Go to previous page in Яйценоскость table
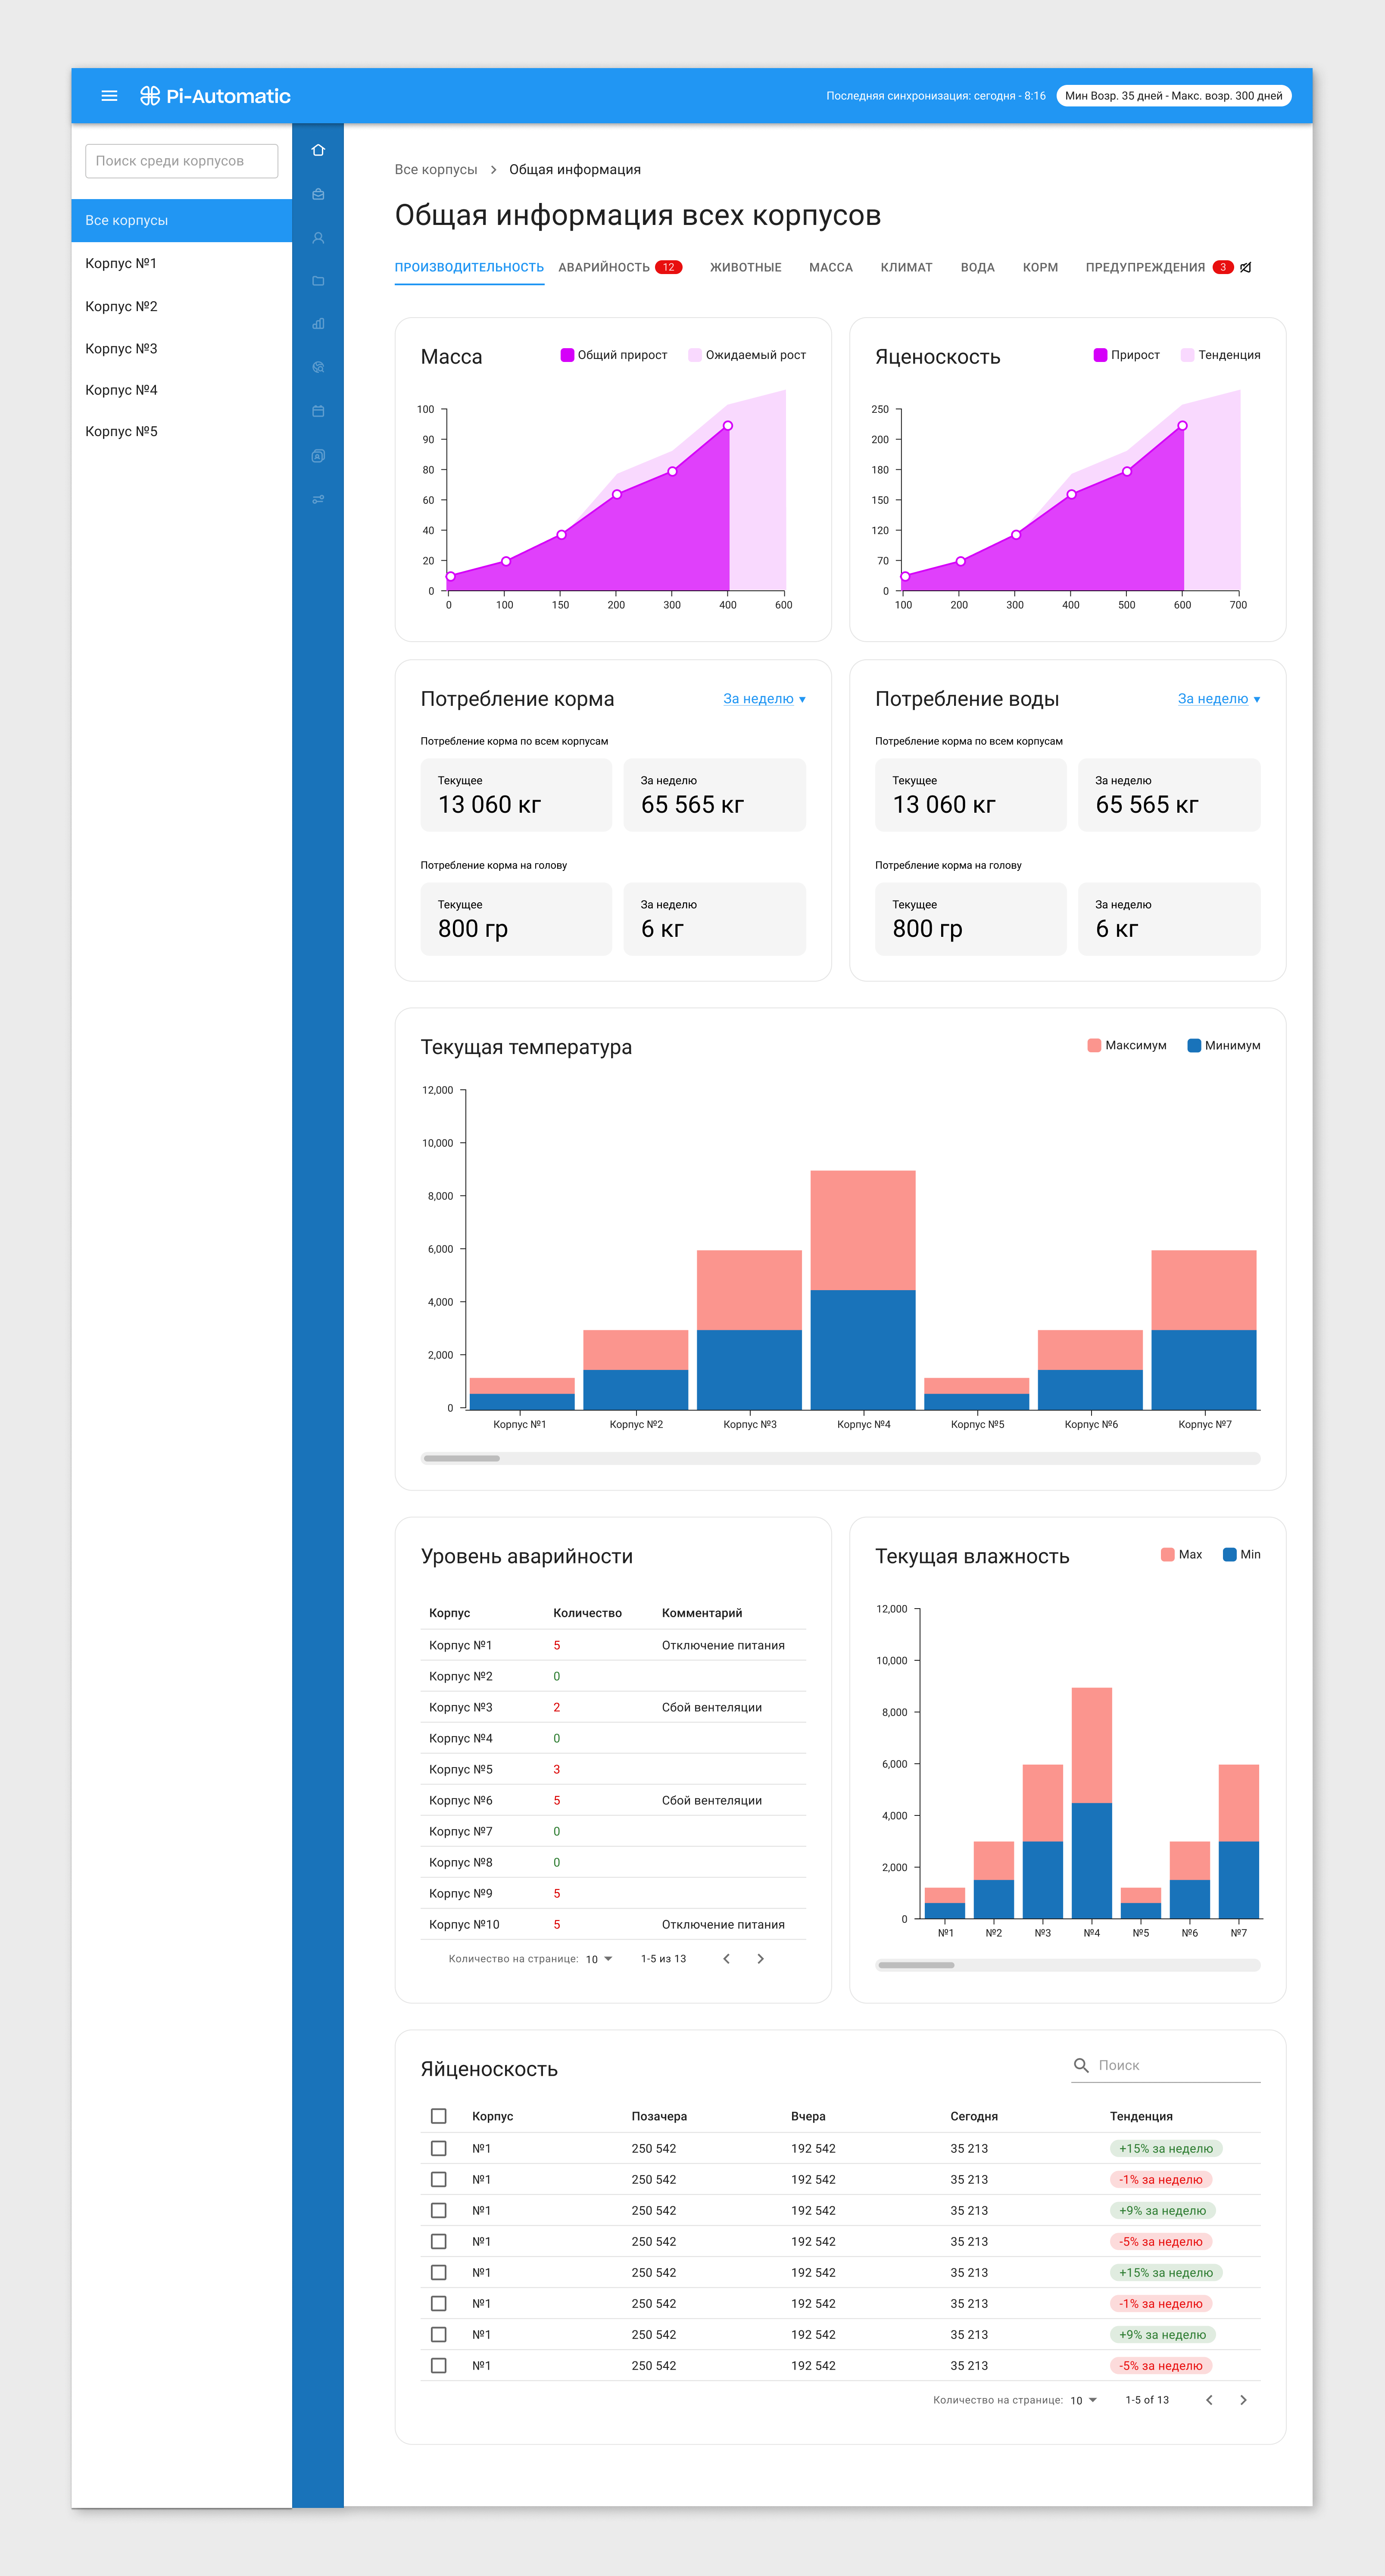Viewport: 1385px width, 2576px height. (x=1209, y=2400)
